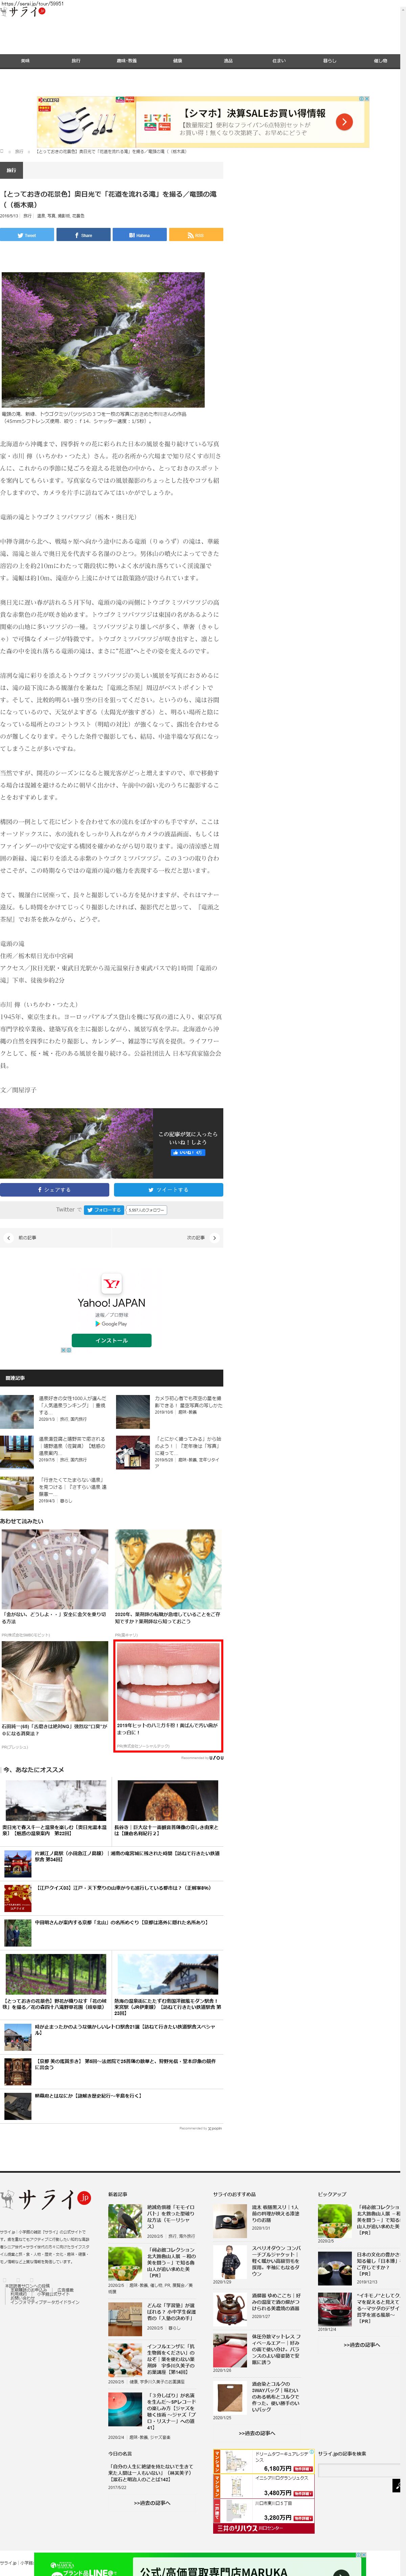Open the 健康 navigation menu item

[x=177, y=61]
